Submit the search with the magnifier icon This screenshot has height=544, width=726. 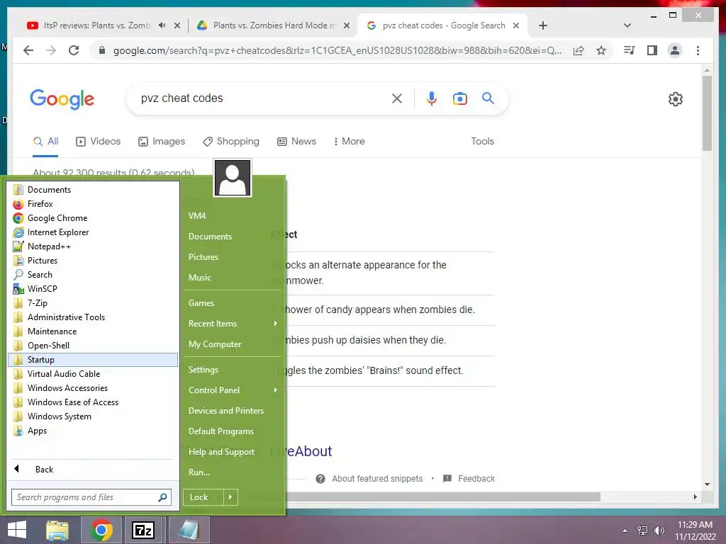[488, 98]
